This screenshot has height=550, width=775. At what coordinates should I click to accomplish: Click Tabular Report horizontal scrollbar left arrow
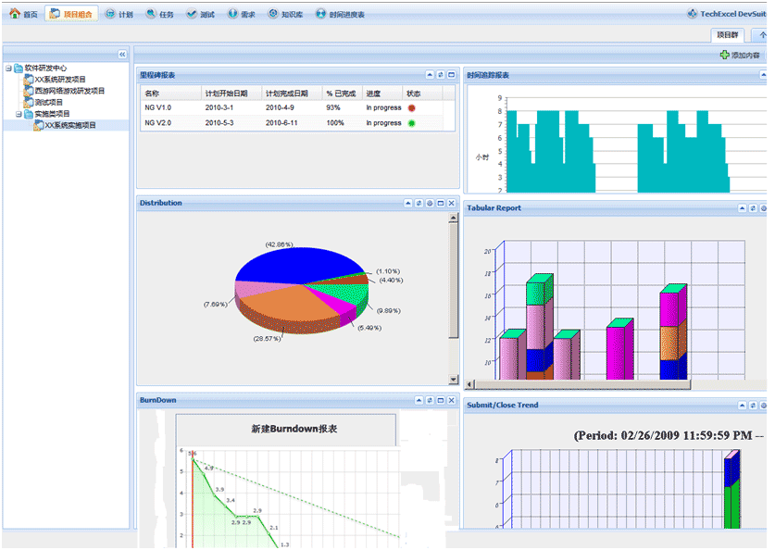click(469, 384)
